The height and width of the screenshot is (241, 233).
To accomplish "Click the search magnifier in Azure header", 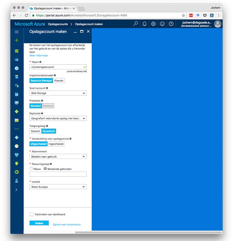I will [x=135, y=24].
